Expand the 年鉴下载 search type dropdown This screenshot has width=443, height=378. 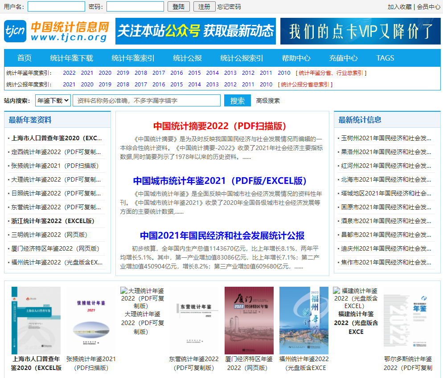point(53,101)
